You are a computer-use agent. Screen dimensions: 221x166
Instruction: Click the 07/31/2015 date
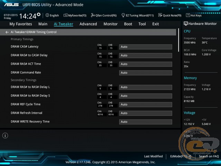point(11,15)
